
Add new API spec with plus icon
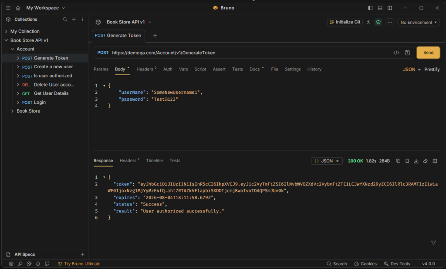82,255
